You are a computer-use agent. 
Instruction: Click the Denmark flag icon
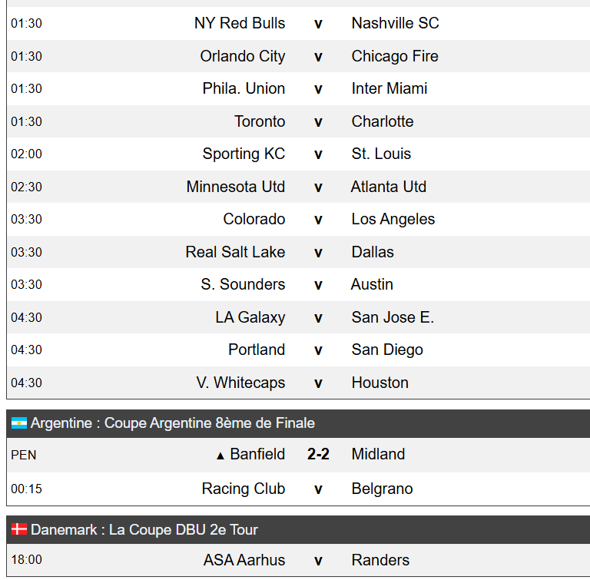click(18, 529)
